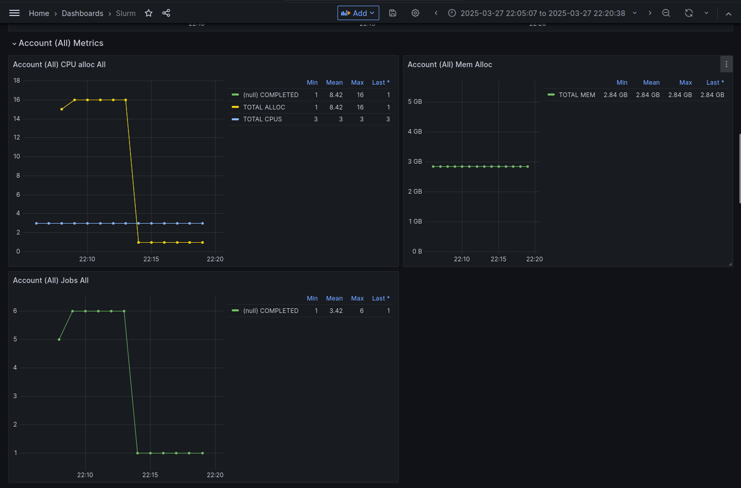Collapse Account (All) Metrics row
Screen dimensions: 741x488
coord(58,43)
